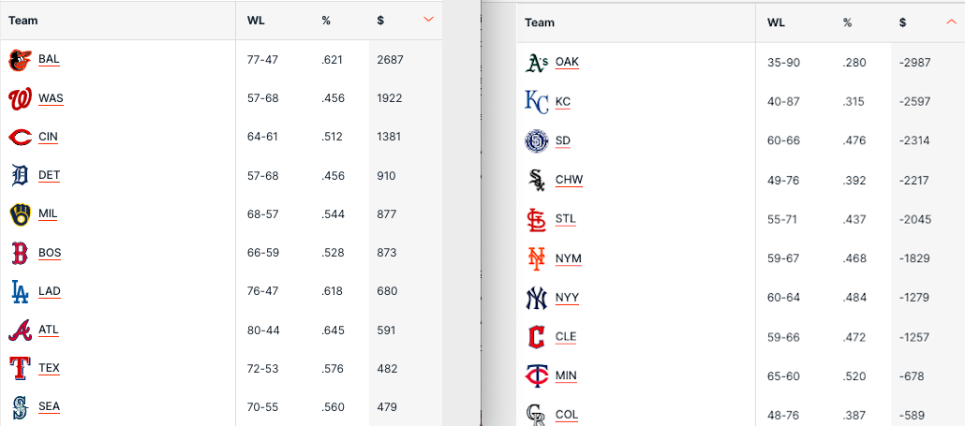
Task: Click the Washington Nationals logo icon
Action: click(x=20, y=98)
